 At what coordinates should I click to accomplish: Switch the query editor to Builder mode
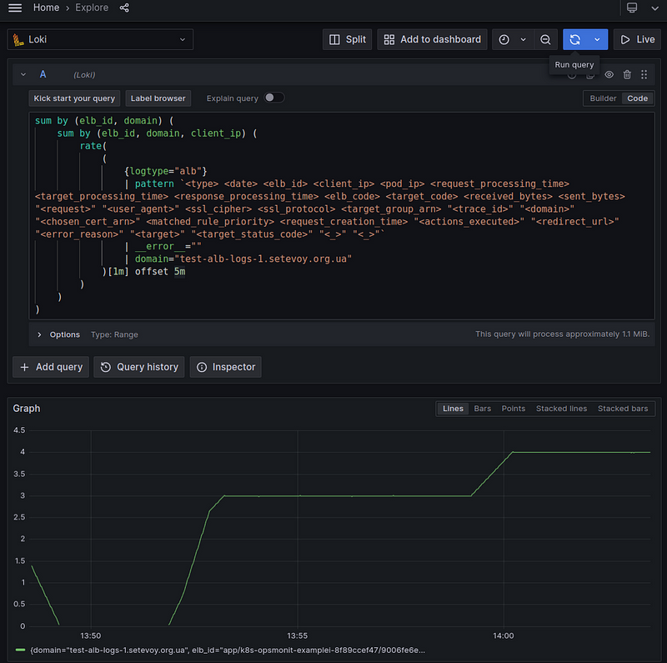click(603, 98)
